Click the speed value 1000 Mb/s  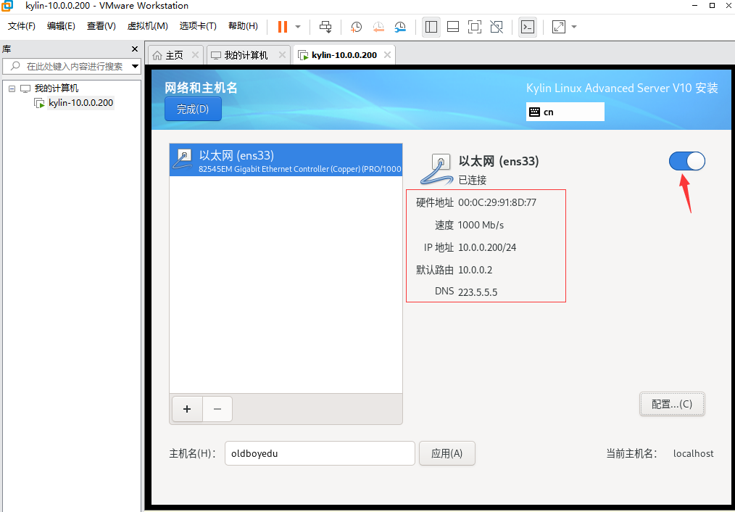481,225
